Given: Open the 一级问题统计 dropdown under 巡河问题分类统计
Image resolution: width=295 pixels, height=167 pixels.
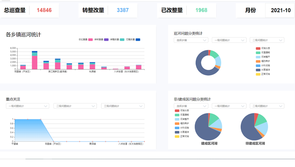Looking at the screenshot, I should click(229, 40).
